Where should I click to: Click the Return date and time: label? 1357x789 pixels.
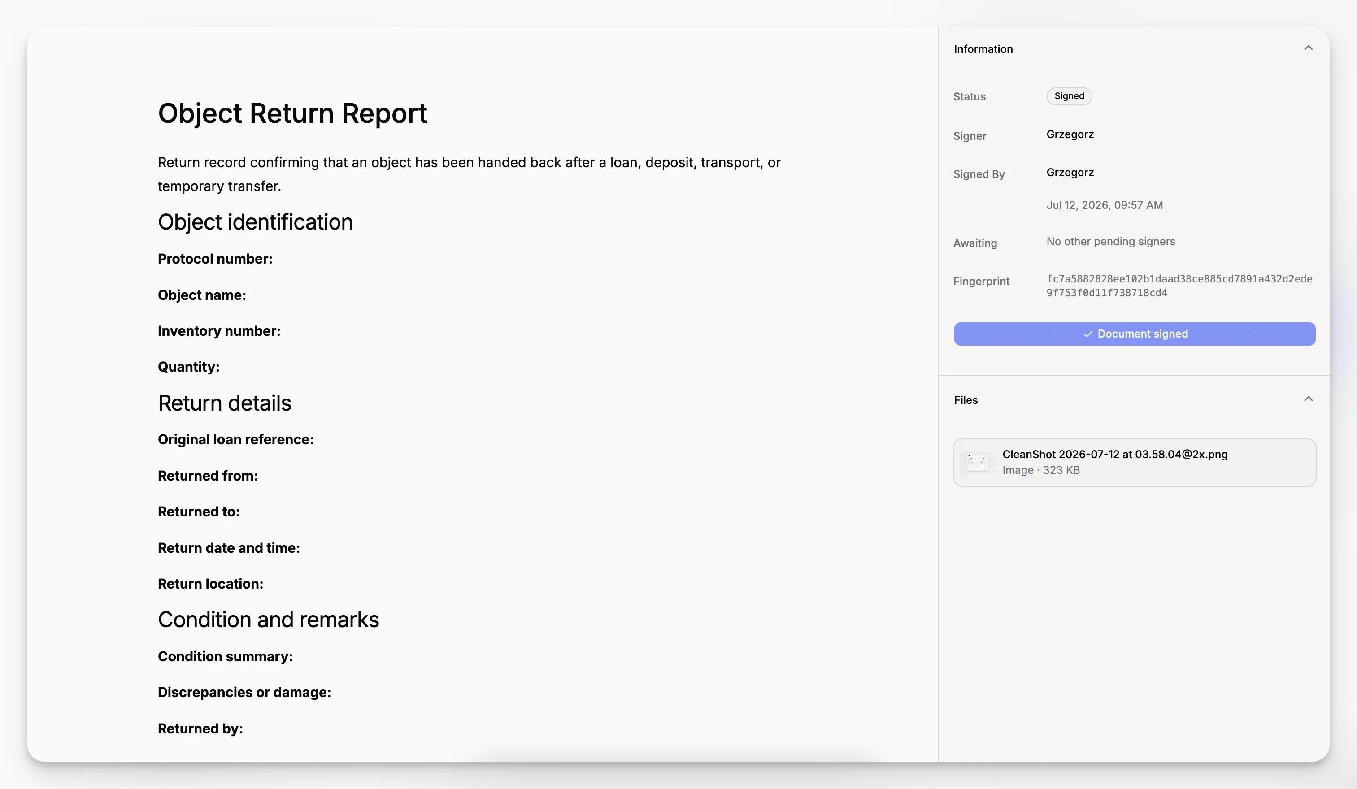click(x=228, y=548)
